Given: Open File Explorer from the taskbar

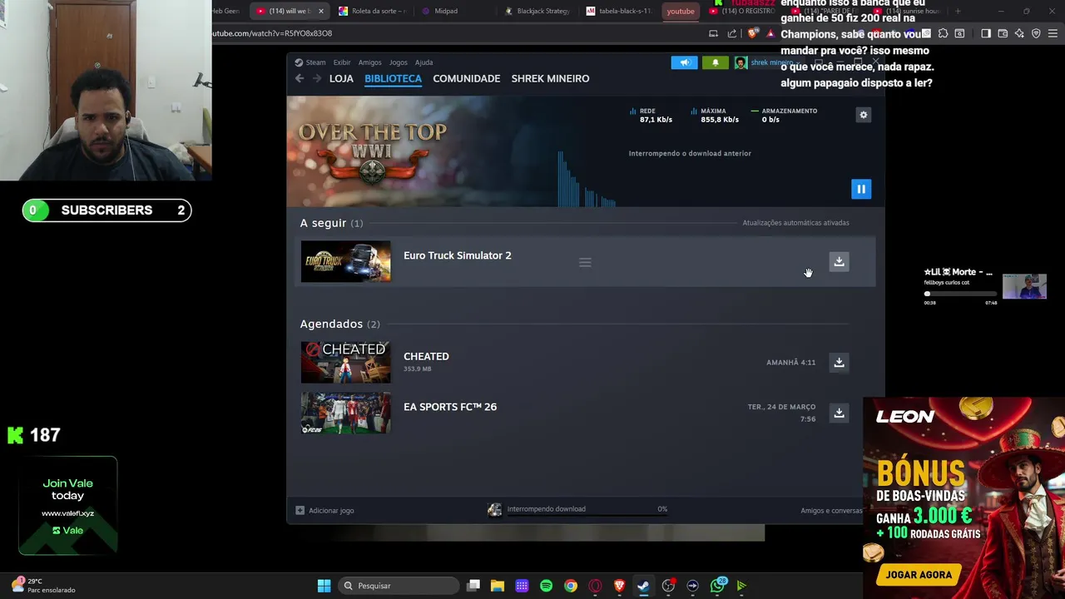Looking at the screenshot, I should coord(498,586).
